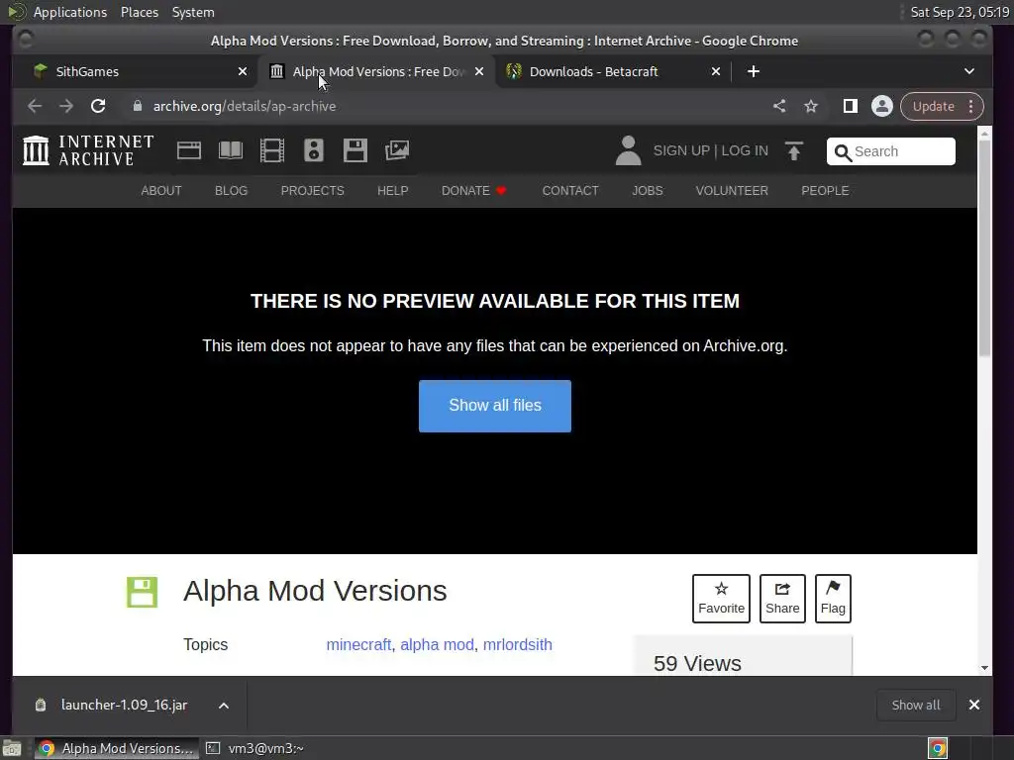1014x760 pixels.
Task: Click the user avatar icon beside Sign Up
Action: 628,150
